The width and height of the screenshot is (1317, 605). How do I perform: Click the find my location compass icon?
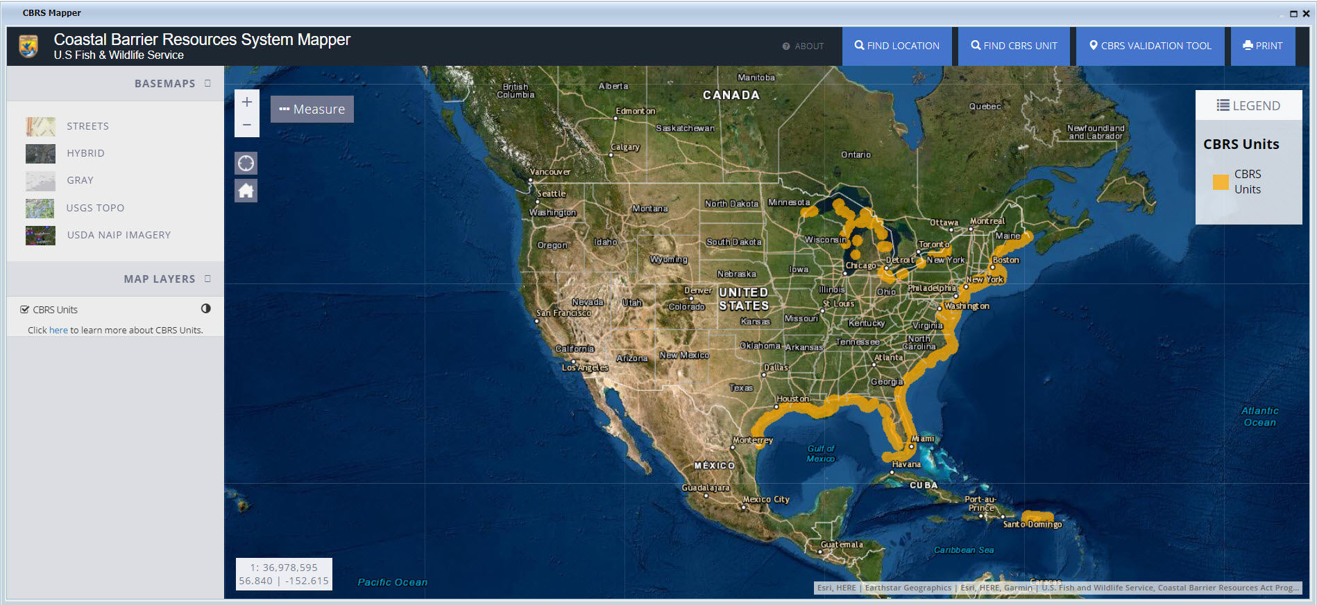(x=246, y=164)
